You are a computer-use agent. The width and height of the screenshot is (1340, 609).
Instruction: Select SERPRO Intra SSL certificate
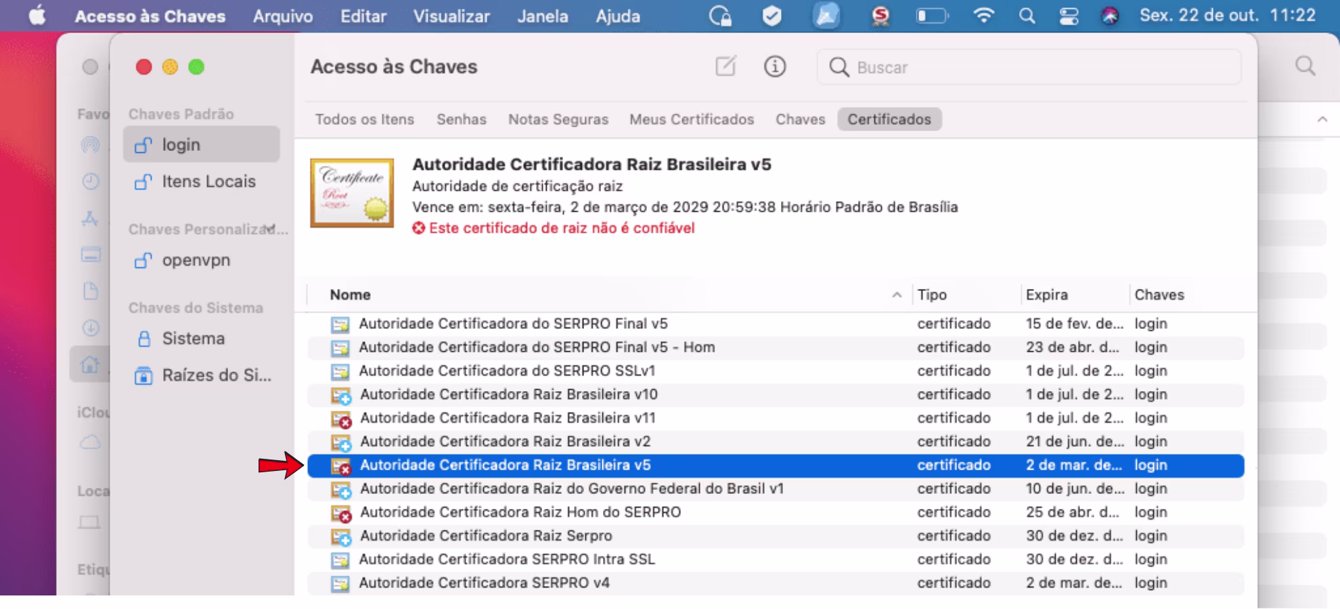coord(776,560)
